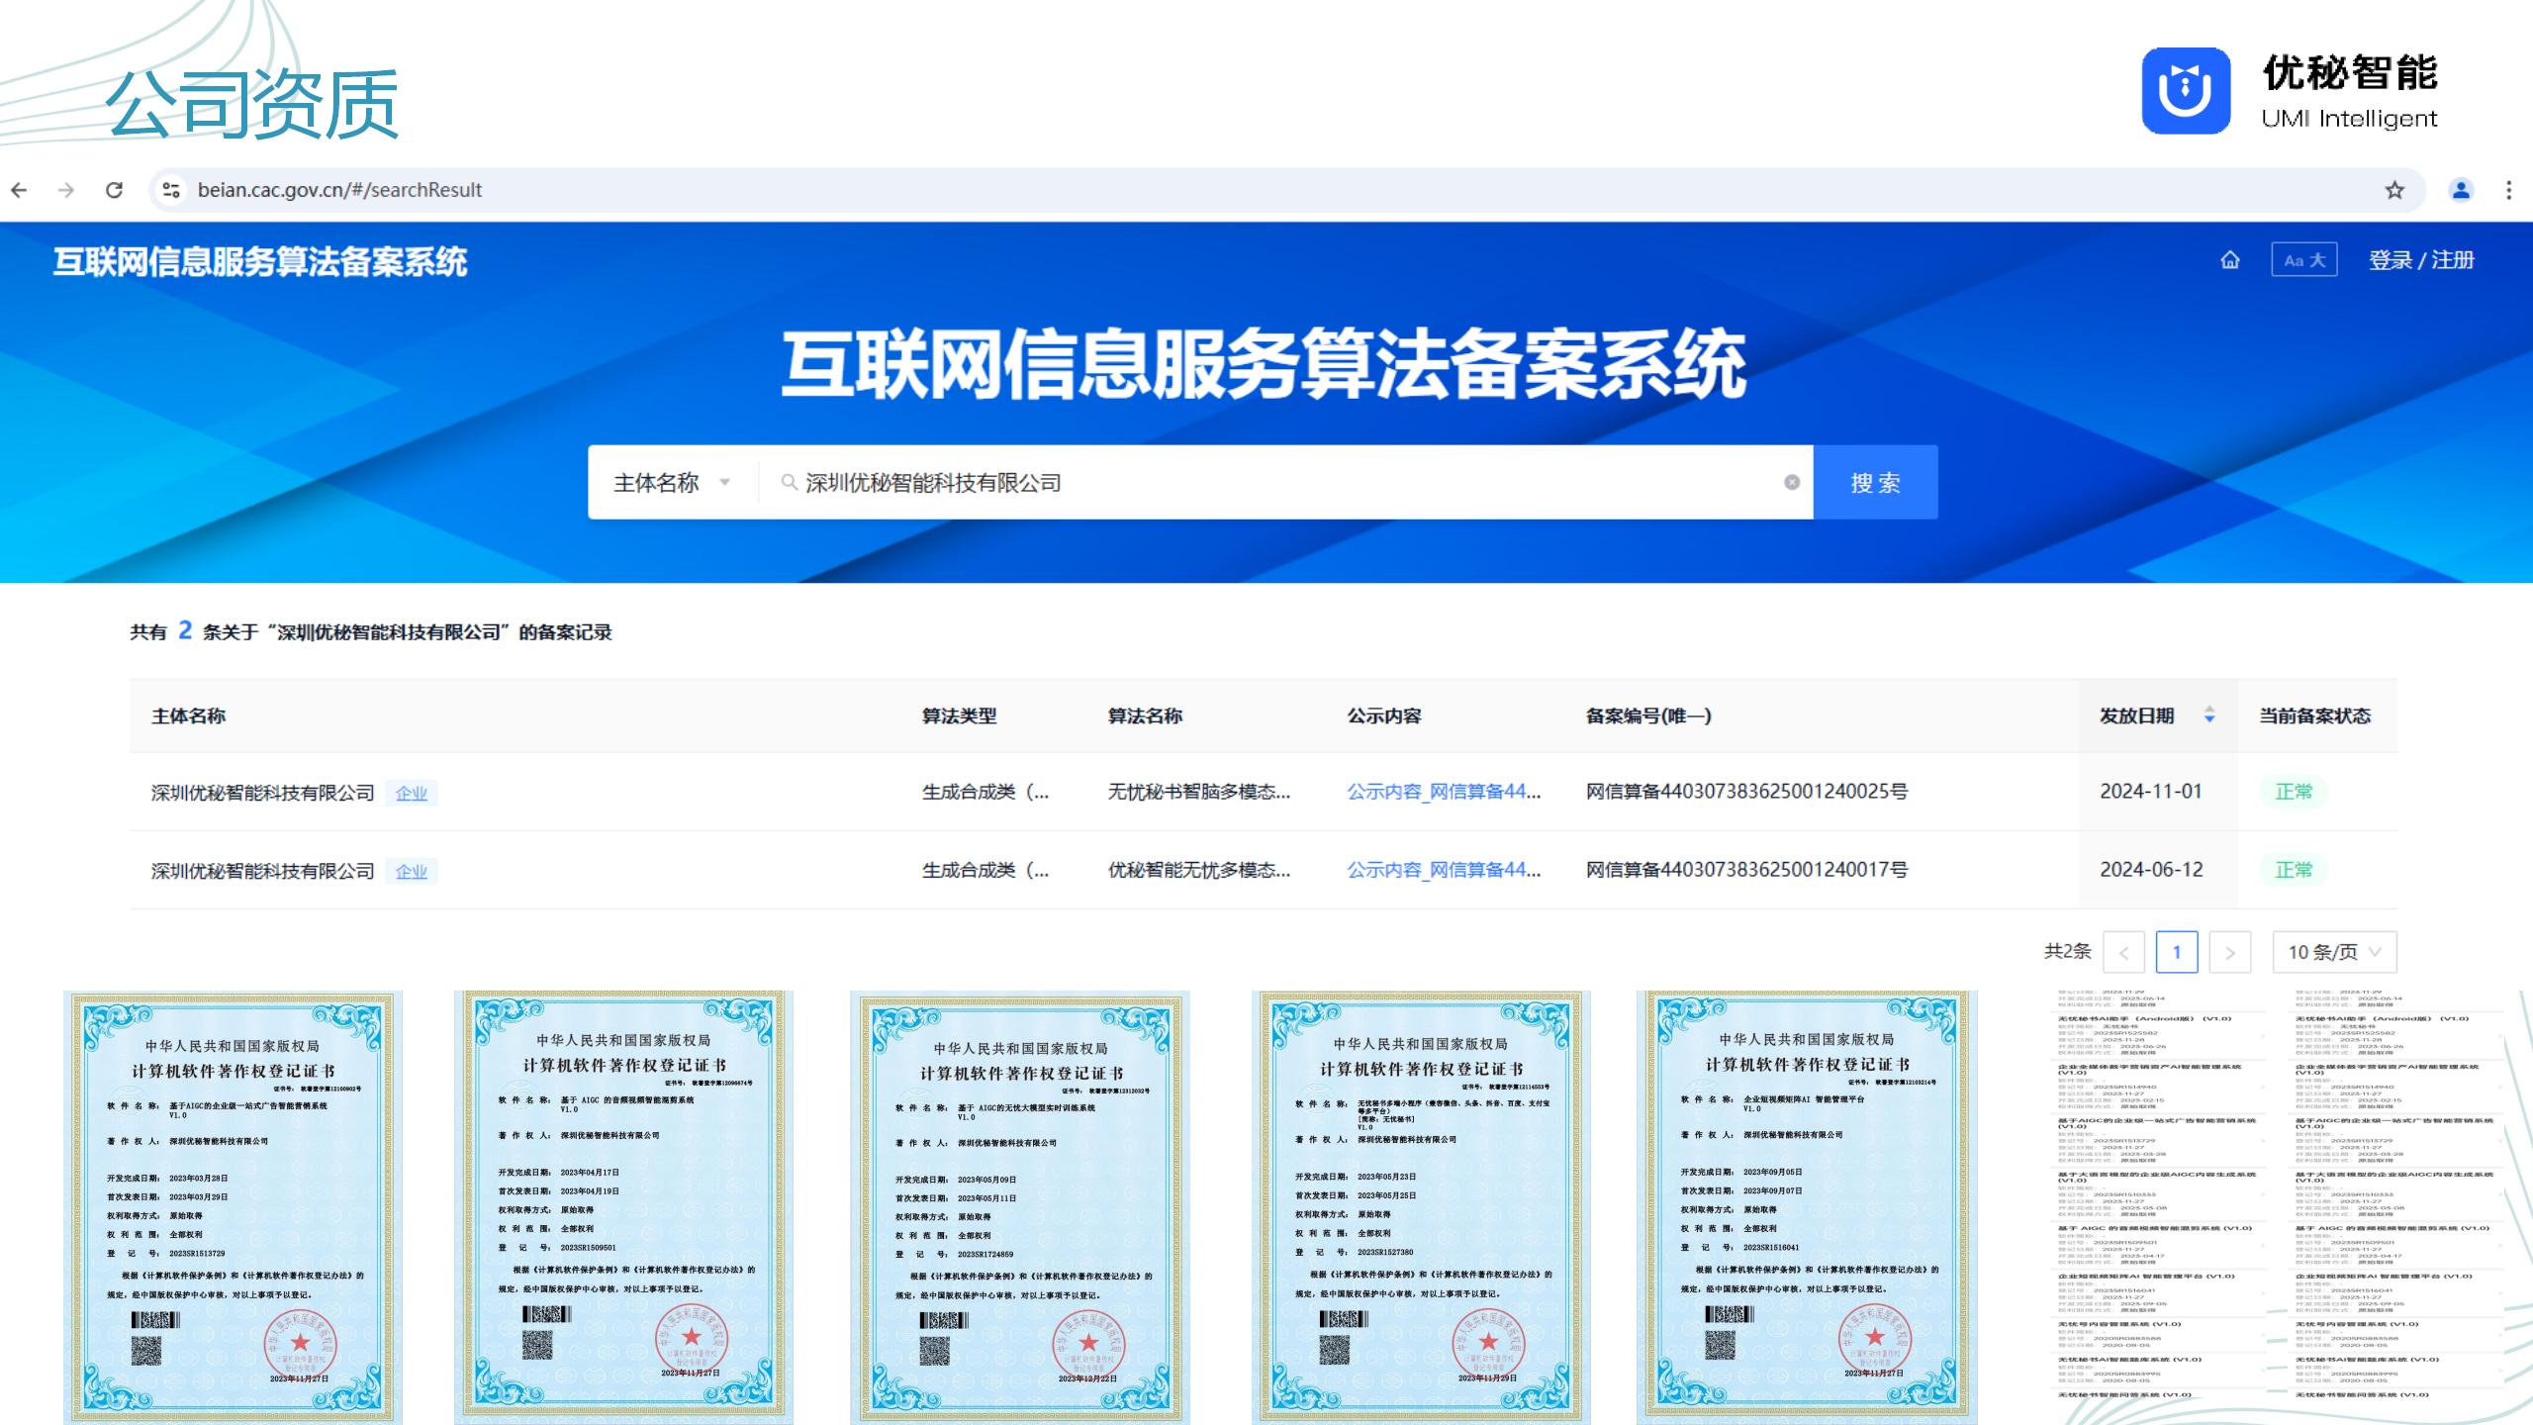Click 正常 status in 2024-06-12 row
The width and height of the screenshot is (2533, 1425).
pos(2294,870)
